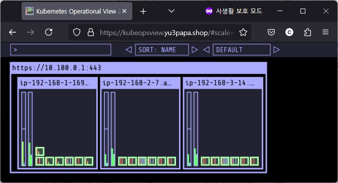Inspect memory bar of ip-192-168-2-7 node

pyautogui.click(x=113, y=129)
